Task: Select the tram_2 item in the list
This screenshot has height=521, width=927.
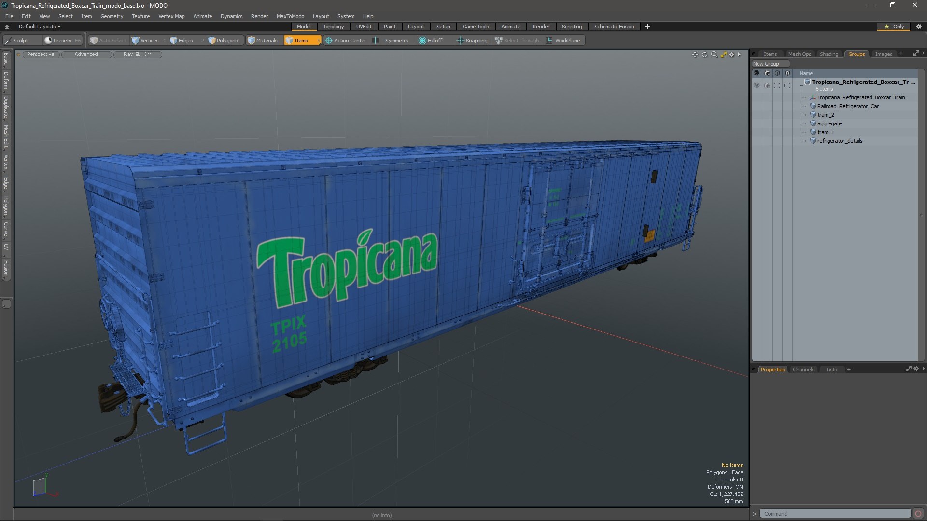Action: tap(826, 115)
